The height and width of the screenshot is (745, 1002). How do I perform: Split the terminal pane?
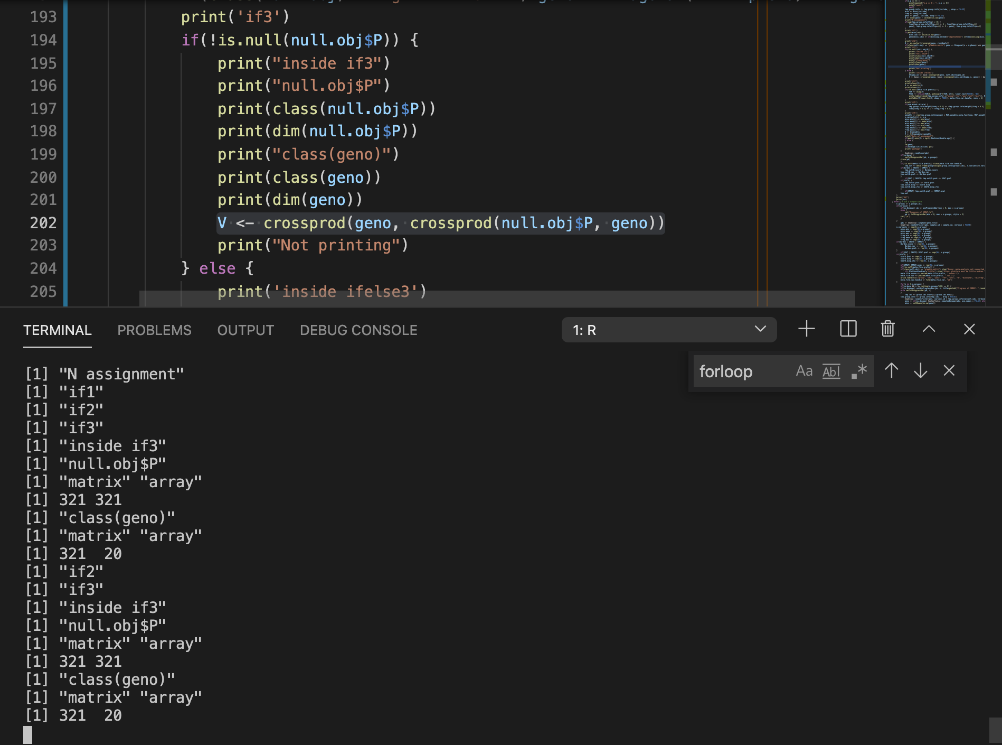[x=848, y=329]
